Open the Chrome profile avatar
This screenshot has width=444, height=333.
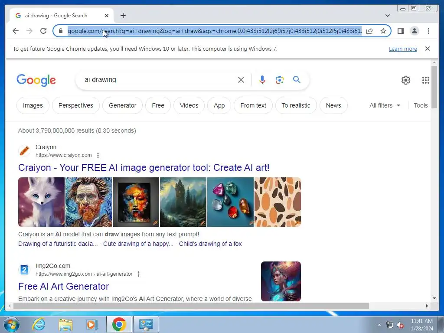tap(415, 31)
